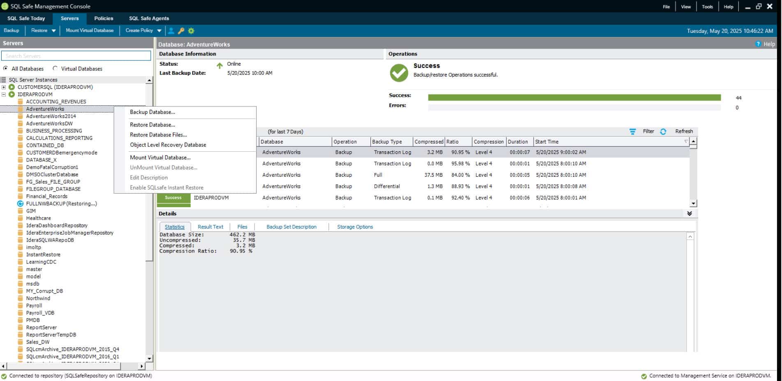Click the green gear icon in toolbar
Screen dimensions: 782x381
pyautogui.click(x=191, y=31)
